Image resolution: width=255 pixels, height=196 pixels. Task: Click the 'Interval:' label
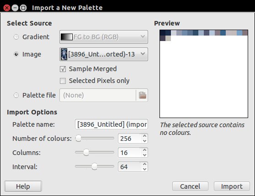[x=25, y=167]
